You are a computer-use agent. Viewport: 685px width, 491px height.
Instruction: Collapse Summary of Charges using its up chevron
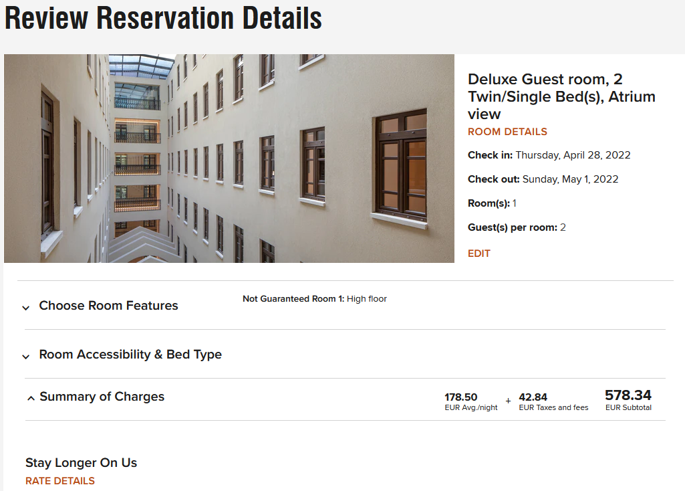(x=31, y=398)
